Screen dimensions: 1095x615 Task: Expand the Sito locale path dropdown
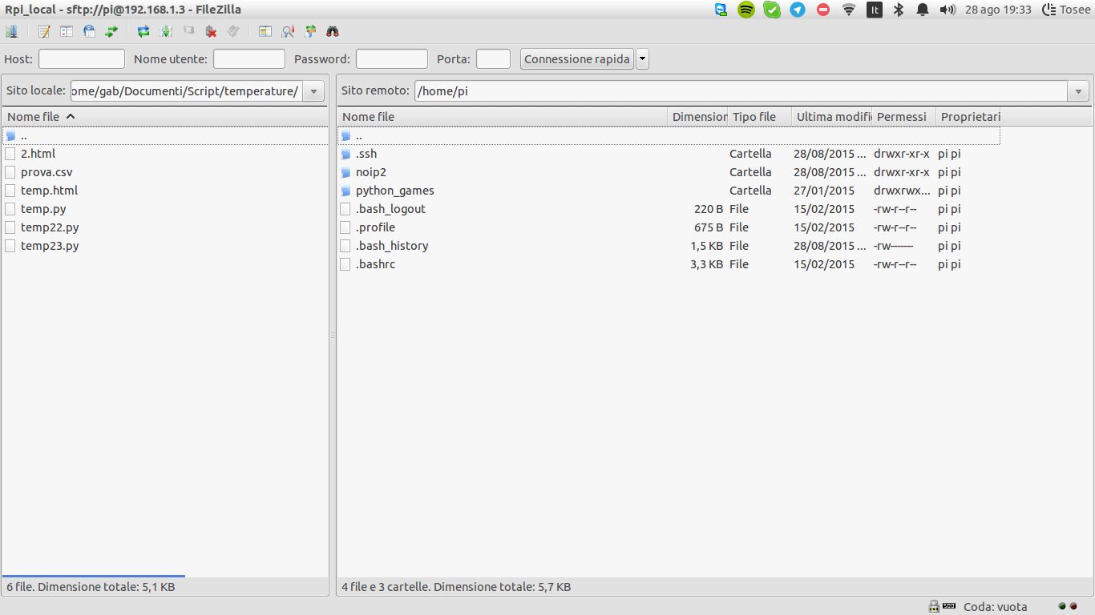[x=313, y=91]
